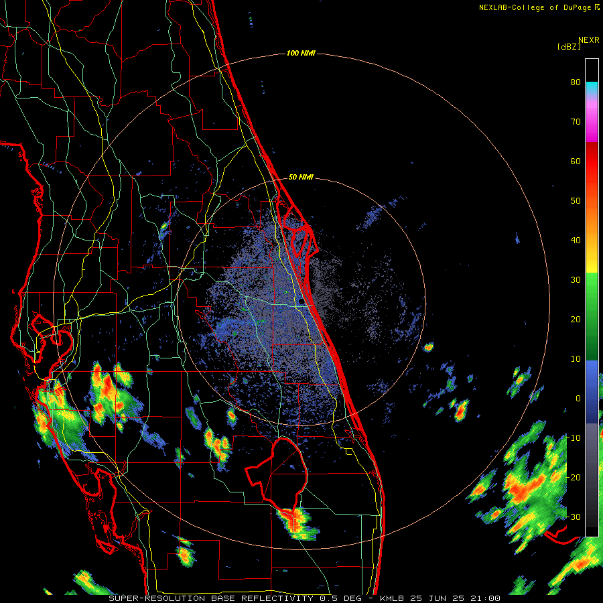The width and height of the screenshot is (603, 603).
Task: Click the 80 value on the dBZ scale
Action: (576, 82)
